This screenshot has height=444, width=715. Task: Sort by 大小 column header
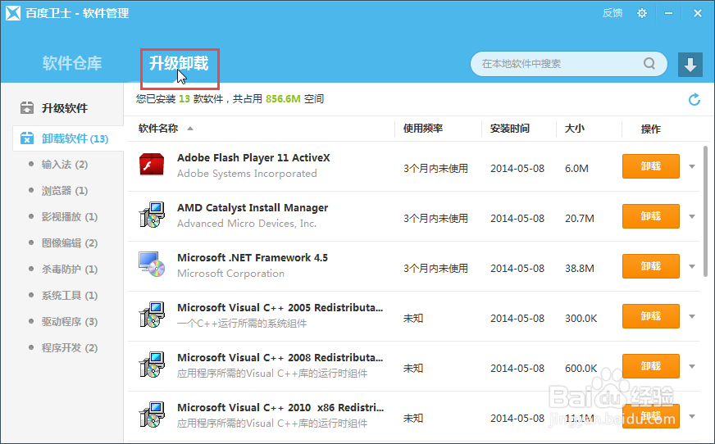point(575,129)
